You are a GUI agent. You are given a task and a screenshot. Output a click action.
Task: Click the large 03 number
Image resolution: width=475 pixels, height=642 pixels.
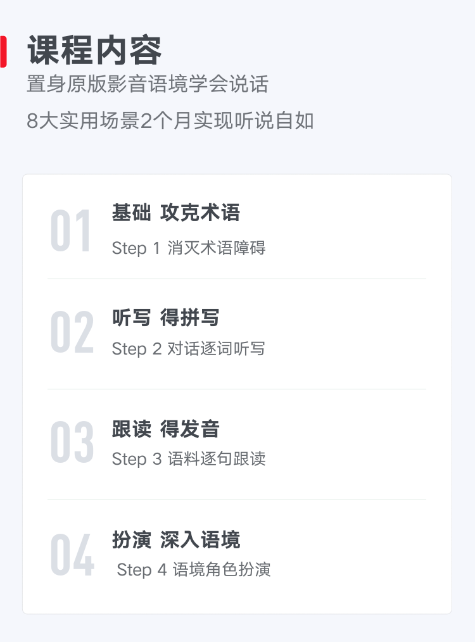tap(72, 442)
